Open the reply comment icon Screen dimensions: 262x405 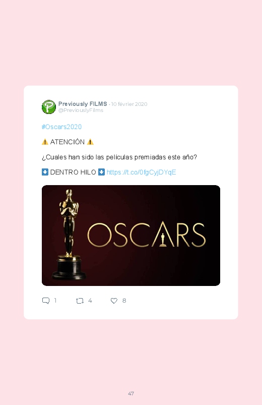click(46, 301)
